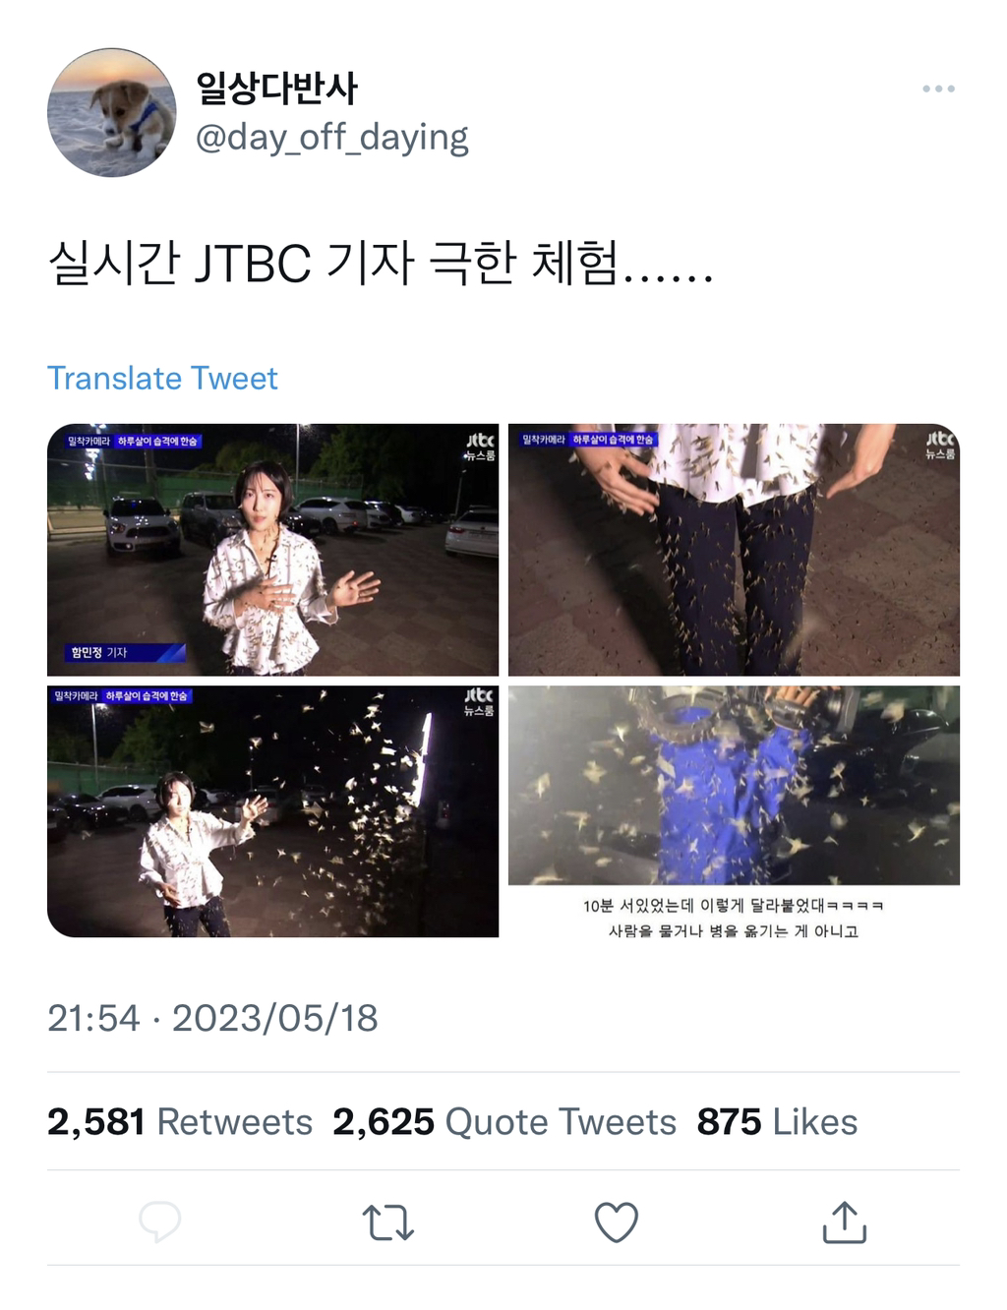Image resolution: width=1007 pixels, height=1310 pixels.
Task: Open the @day_off_daying handle
Action: 332,138
